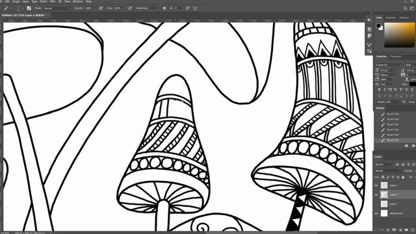Open the anti-aliasing Sharp dropdown
This screenshot has height=234, width=416.
click(411, 102)
